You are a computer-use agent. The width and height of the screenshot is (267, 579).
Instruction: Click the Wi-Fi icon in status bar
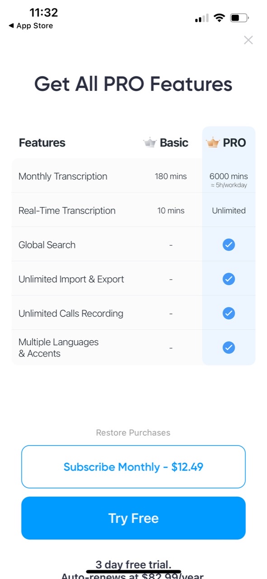click(x=220, y=17)
